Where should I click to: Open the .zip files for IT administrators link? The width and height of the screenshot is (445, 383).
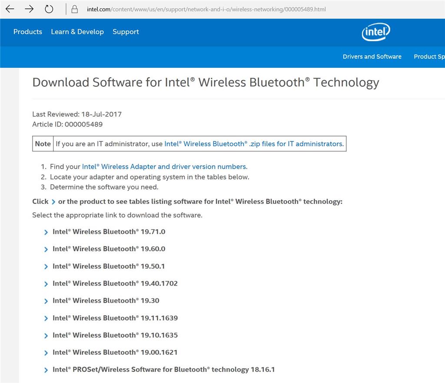(x=253, y=143)
